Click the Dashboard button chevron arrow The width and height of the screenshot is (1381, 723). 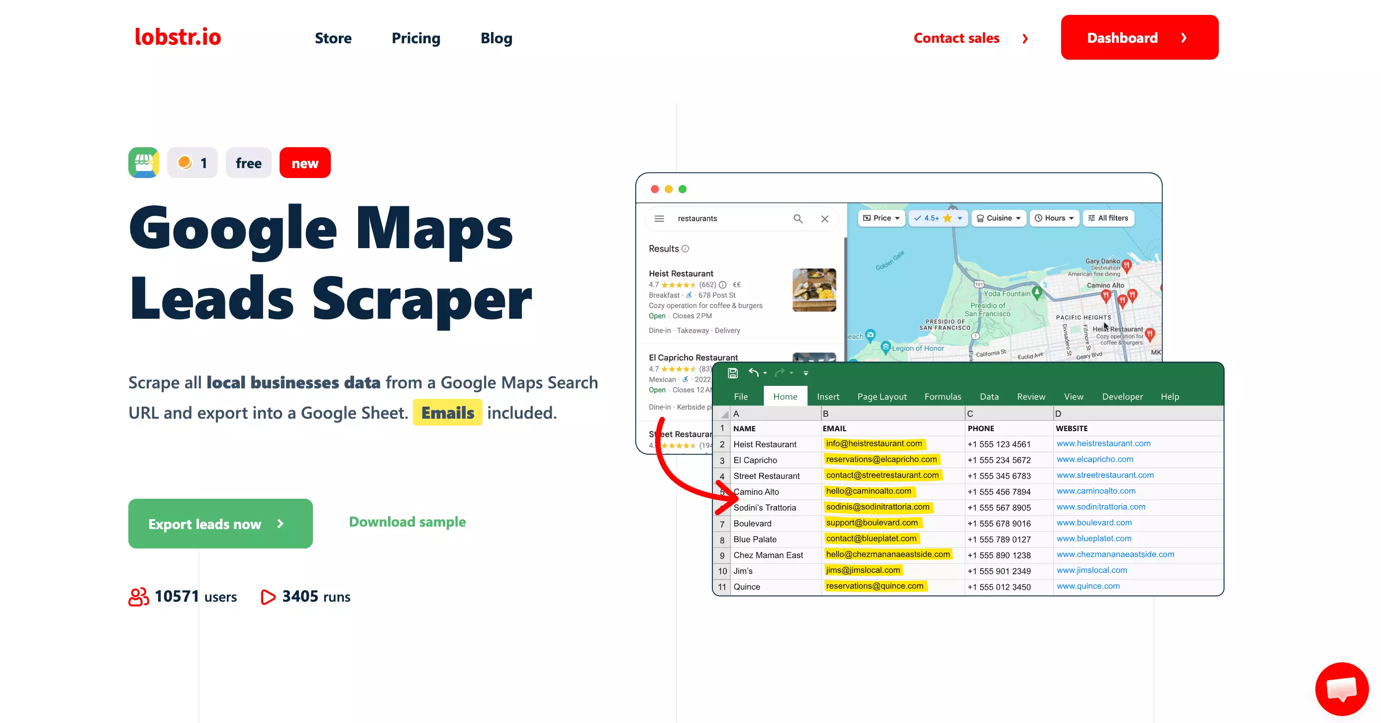point(1184,38)
